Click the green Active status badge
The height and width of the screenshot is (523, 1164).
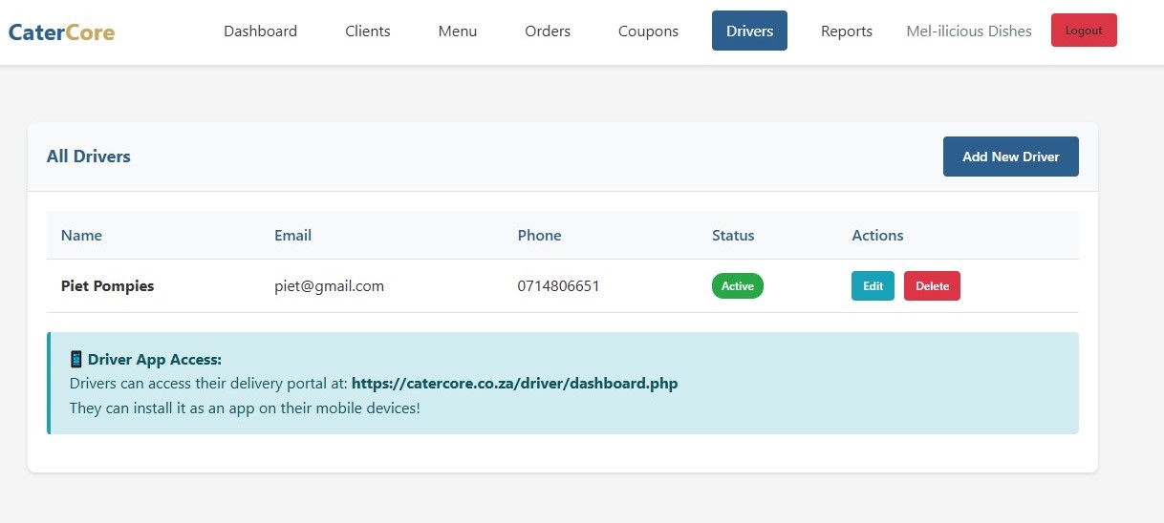pyautogui.click(x=737, y=286)
